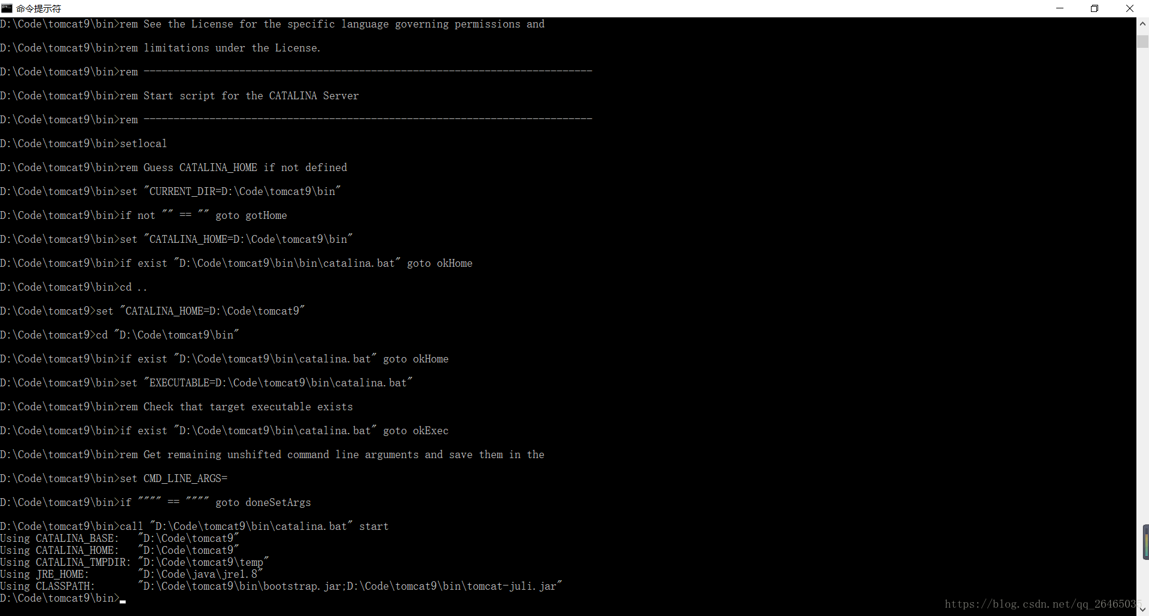Click the 'Using CATALINA_BASE:' output line
This screenshot has height=616, width=1149.
point(120,538)
